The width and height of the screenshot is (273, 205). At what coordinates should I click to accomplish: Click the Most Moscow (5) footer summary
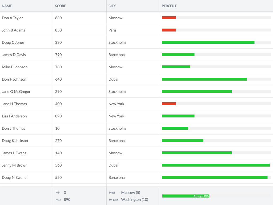(125, 193)
